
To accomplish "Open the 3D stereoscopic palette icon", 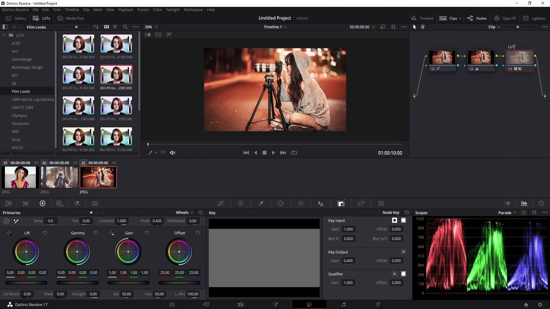I will (x=381, y=203).
